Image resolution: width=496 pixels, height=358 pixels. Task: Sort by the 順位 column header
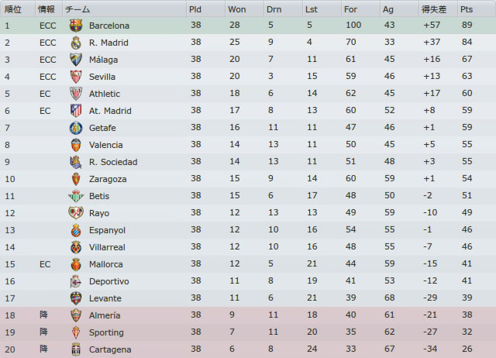(13, 9)
